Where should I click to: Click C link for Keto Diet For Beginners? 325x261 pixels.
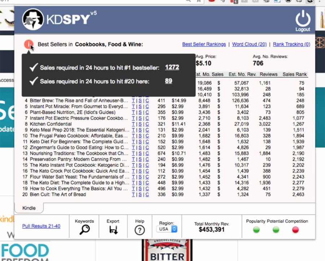[x=147, y=142]
